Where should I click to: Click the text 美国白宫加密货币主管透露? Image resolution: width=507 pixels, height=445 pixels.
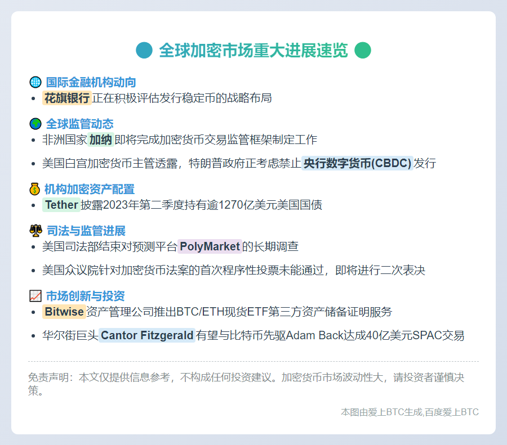tap(110, 163)
